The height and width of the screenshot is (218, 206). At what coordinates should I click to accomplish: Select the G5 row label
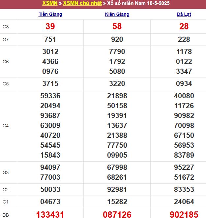(x=6, y=84)
